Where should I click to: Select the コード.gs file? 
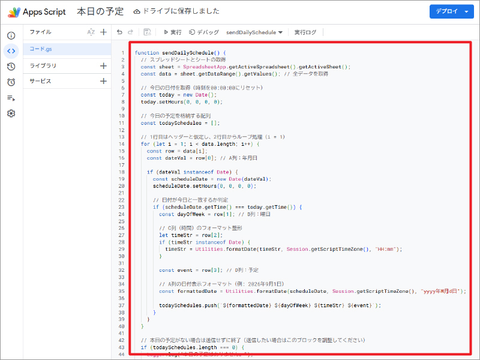tap(67, 49)
